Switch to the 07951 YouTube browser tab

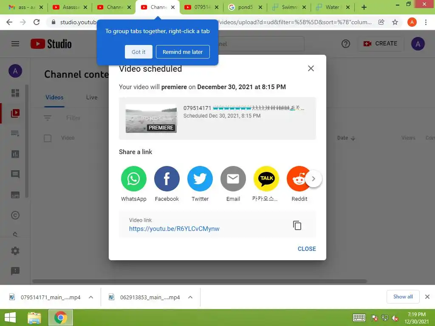201,7
